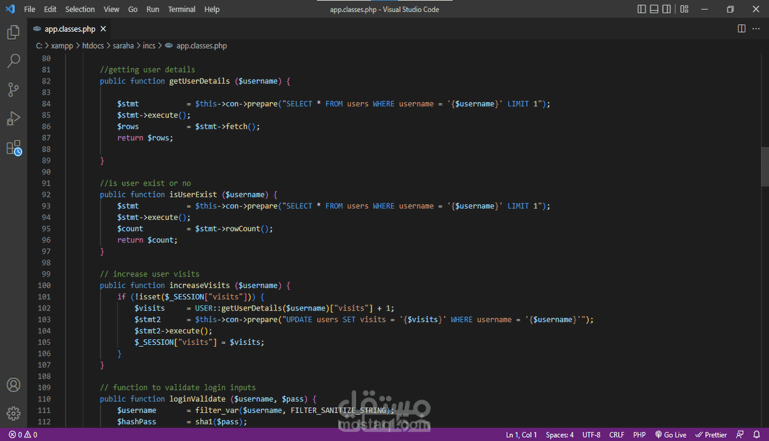The image size is (769, 441).
Task: Click the xampp breadcrumb segment
Action: [63, 45]
